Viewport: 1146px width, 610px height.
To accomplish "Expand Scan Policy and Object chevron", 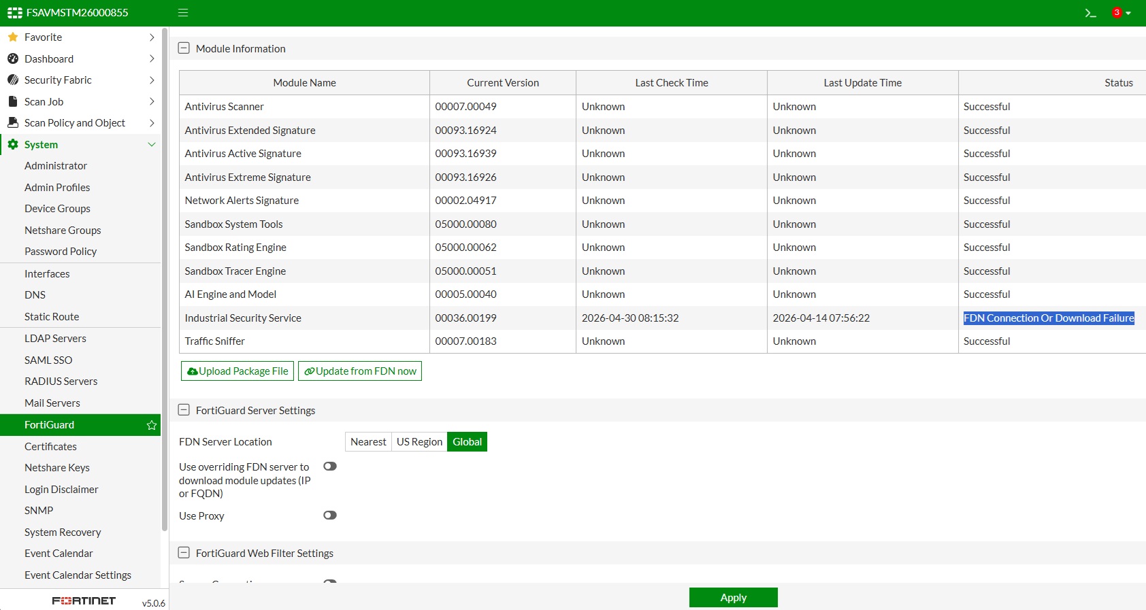I will [x=152, y=123].
